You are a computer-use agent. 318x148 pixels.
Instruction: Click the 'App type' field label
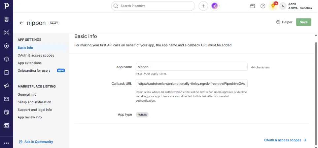(125, 114)
